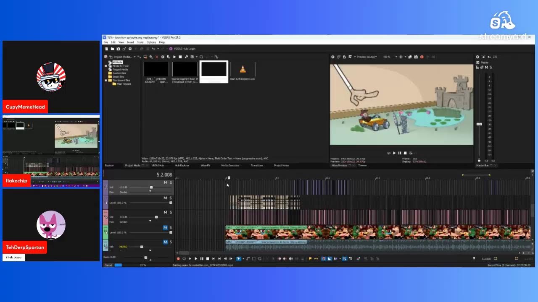538x302 pixels.
Task: Stop video in the preview window controls
Action: (x=405, y=153)
